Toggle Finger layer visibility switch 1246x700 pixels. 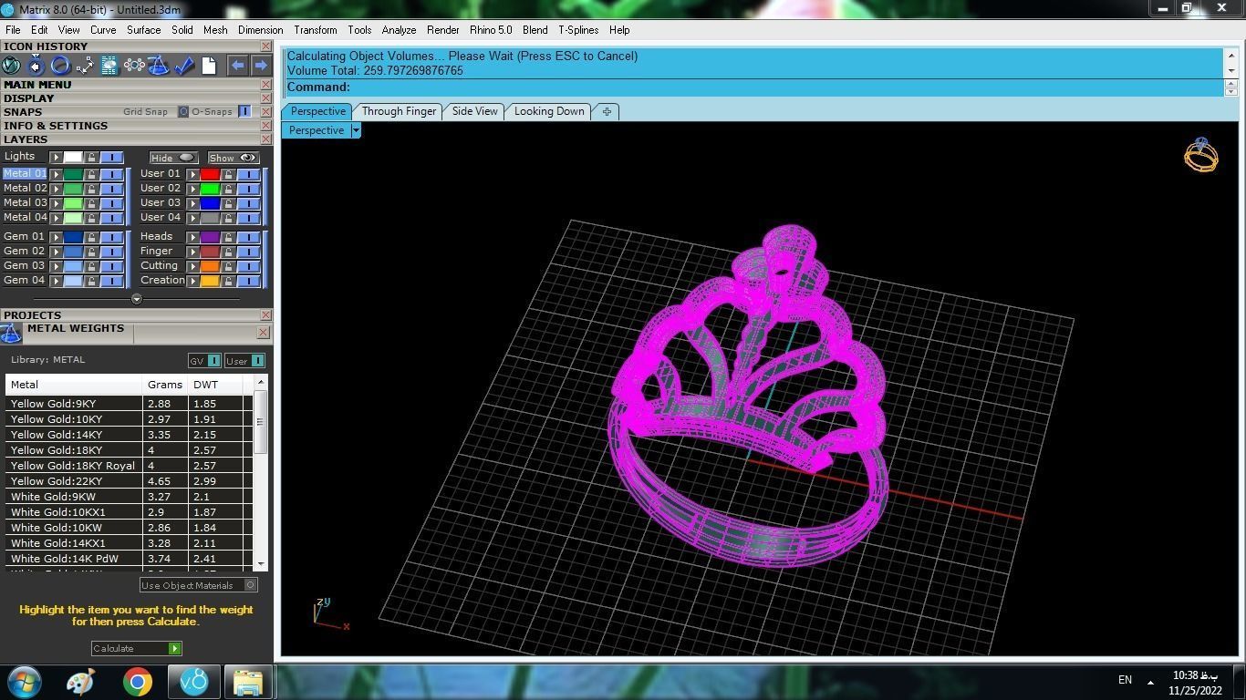[248, 252]
